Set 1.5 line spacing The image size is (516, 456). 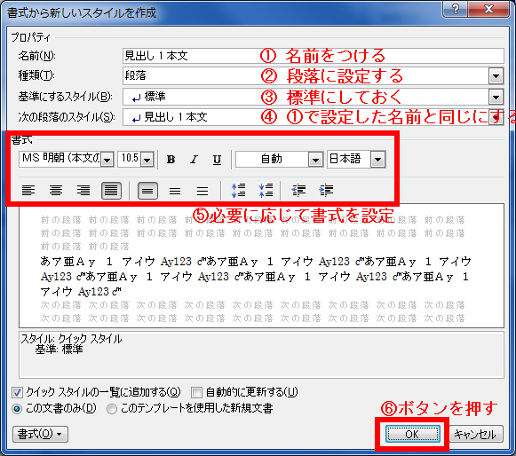click(x=175, y=191)
